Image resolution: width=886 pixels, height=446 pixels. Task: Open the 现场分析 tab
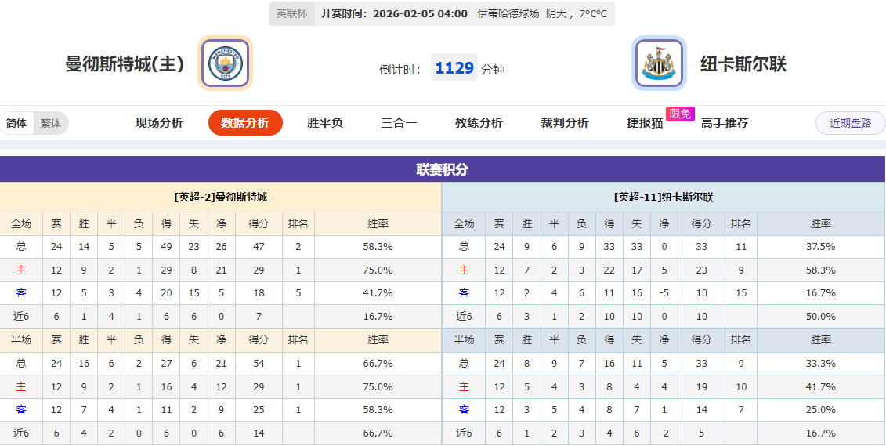point(159,123)
